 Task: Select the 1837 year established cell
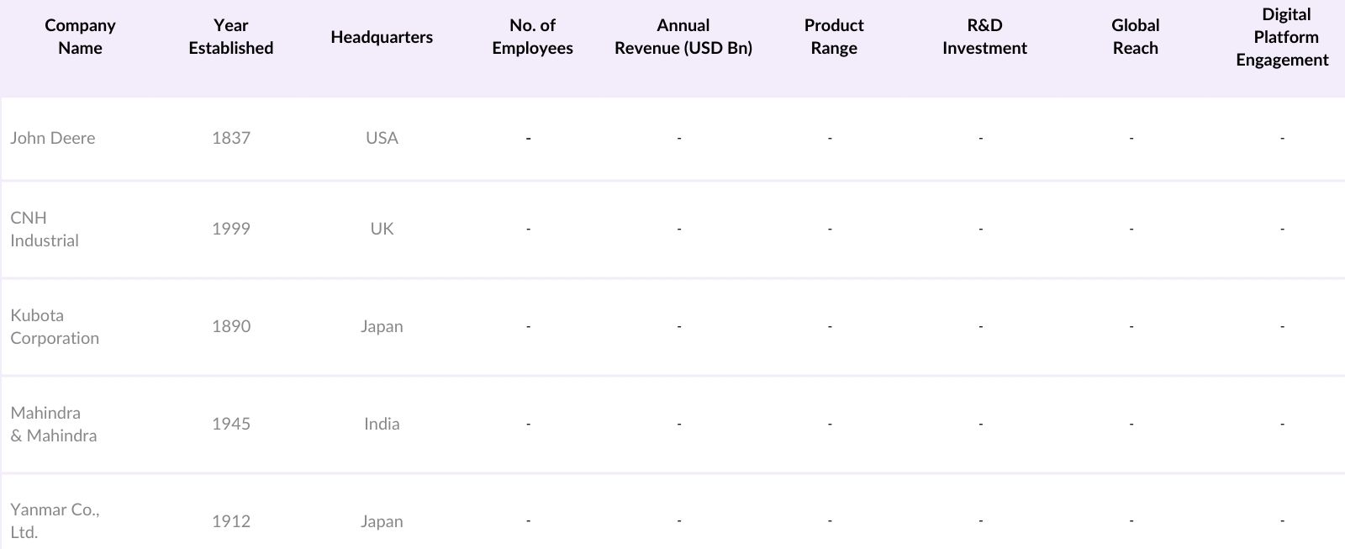231,138
